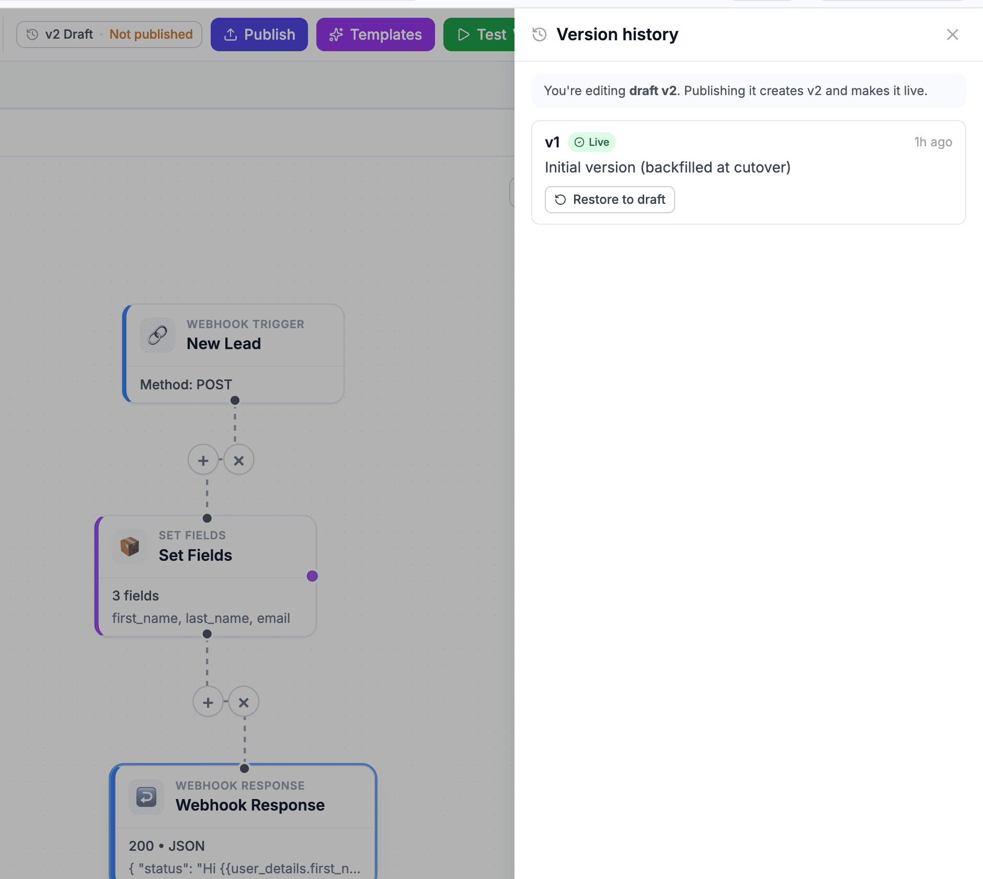
Task: Click the '1h ago' timestamp
Action: pyautogui.click(x=933, y=142)
